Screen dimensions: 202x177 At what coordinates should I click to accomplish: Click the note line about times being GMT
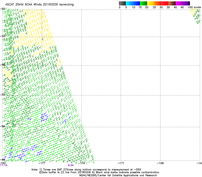click(86, 170)
